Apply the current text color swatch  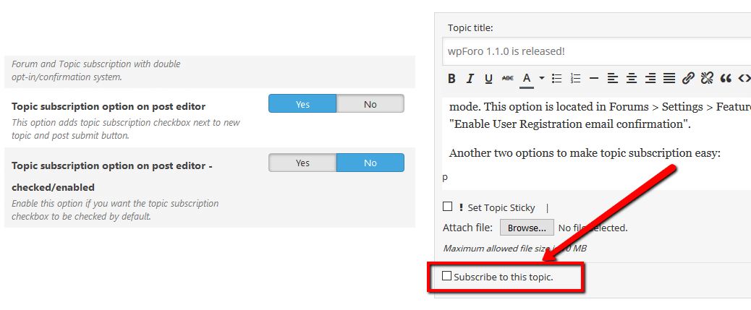point(527,78)
